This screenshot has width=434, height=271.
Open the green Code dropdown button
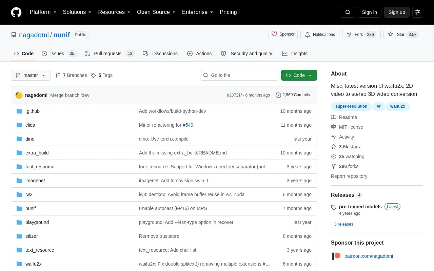(299, 75)
